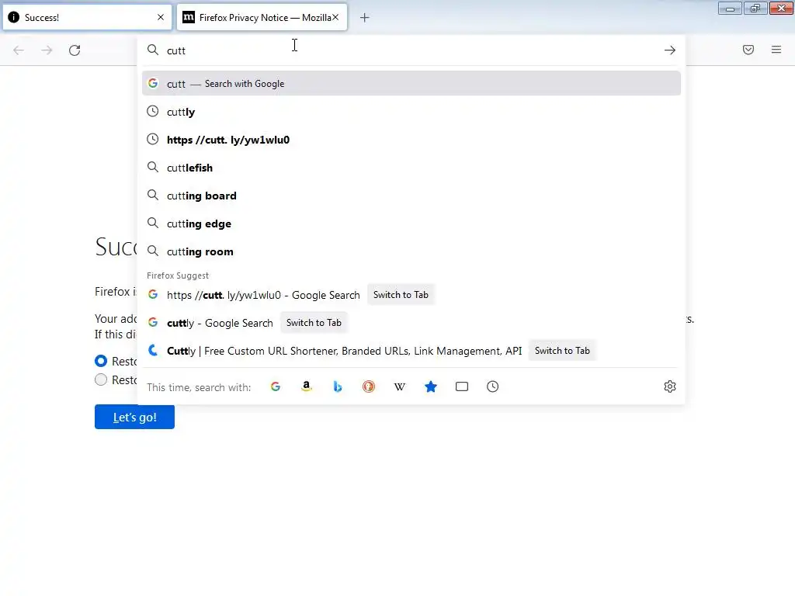Close the Success! tab
Viewport: 795px width, 596px height.
(x=161, y=17)
